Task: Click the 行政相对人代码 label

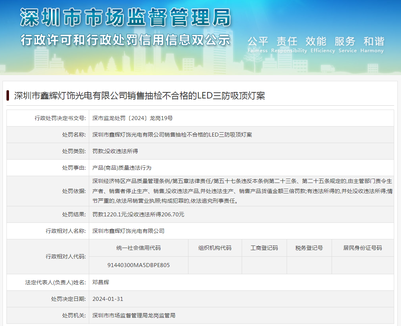Action: pos(66,257)
